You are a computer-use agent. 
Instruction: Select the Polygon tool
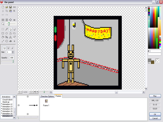click(10, 33)
